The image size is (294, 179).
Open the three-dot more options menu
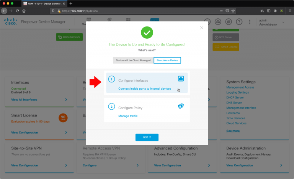pyautogui.click(x=250, y=22)
